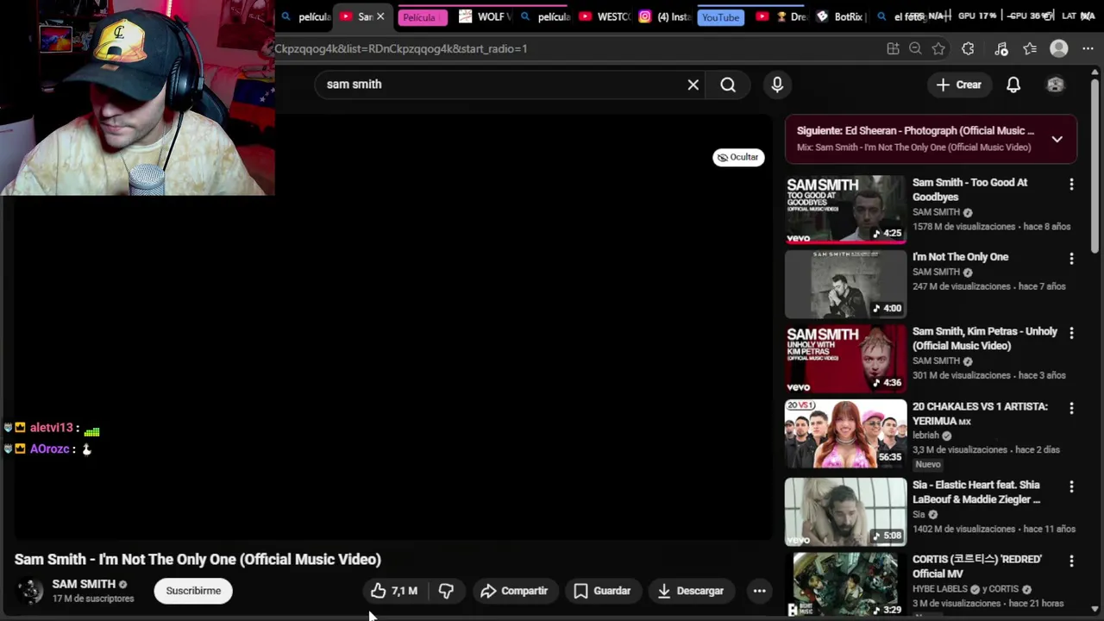
Task: Switch to the el foto search tab
Action: click(x=900, y=16)
